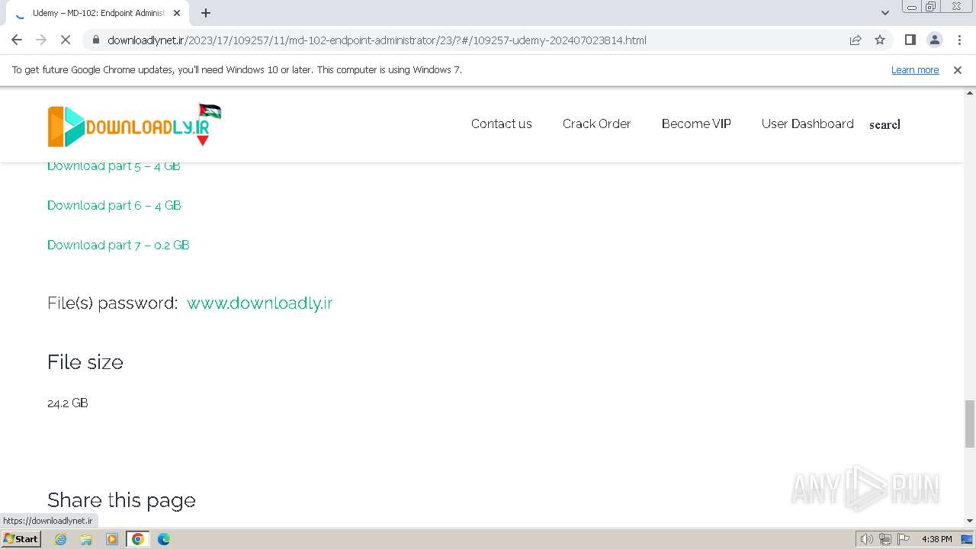
Task: Click the page vertical scrollbar thumb
Action: pyautogui.click(x=970, y=423)
